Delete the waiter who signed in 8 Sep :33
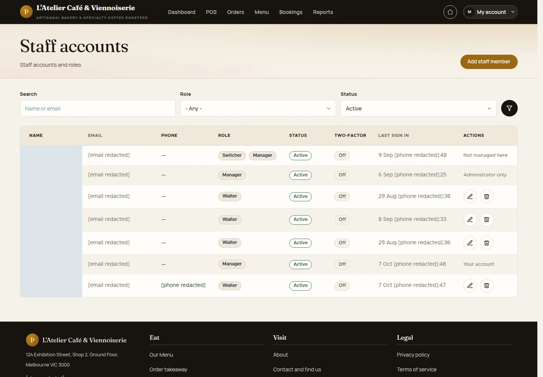 pyautogui.click(x=486, y=220)
